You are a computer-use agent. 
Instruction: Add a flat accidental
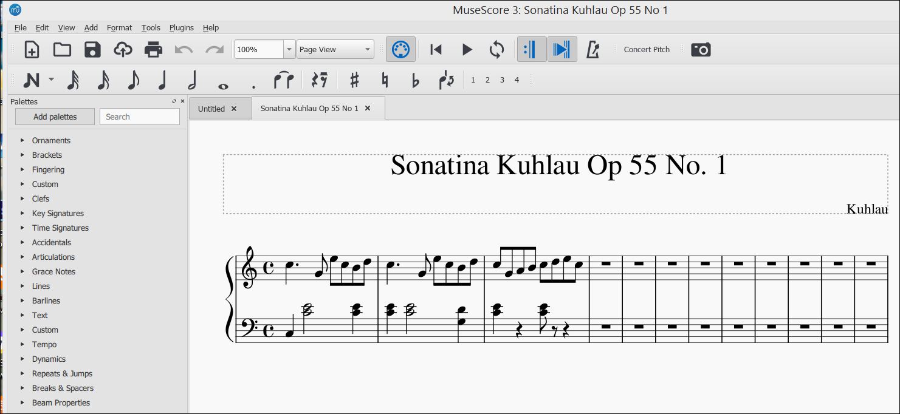click(416, 80)
